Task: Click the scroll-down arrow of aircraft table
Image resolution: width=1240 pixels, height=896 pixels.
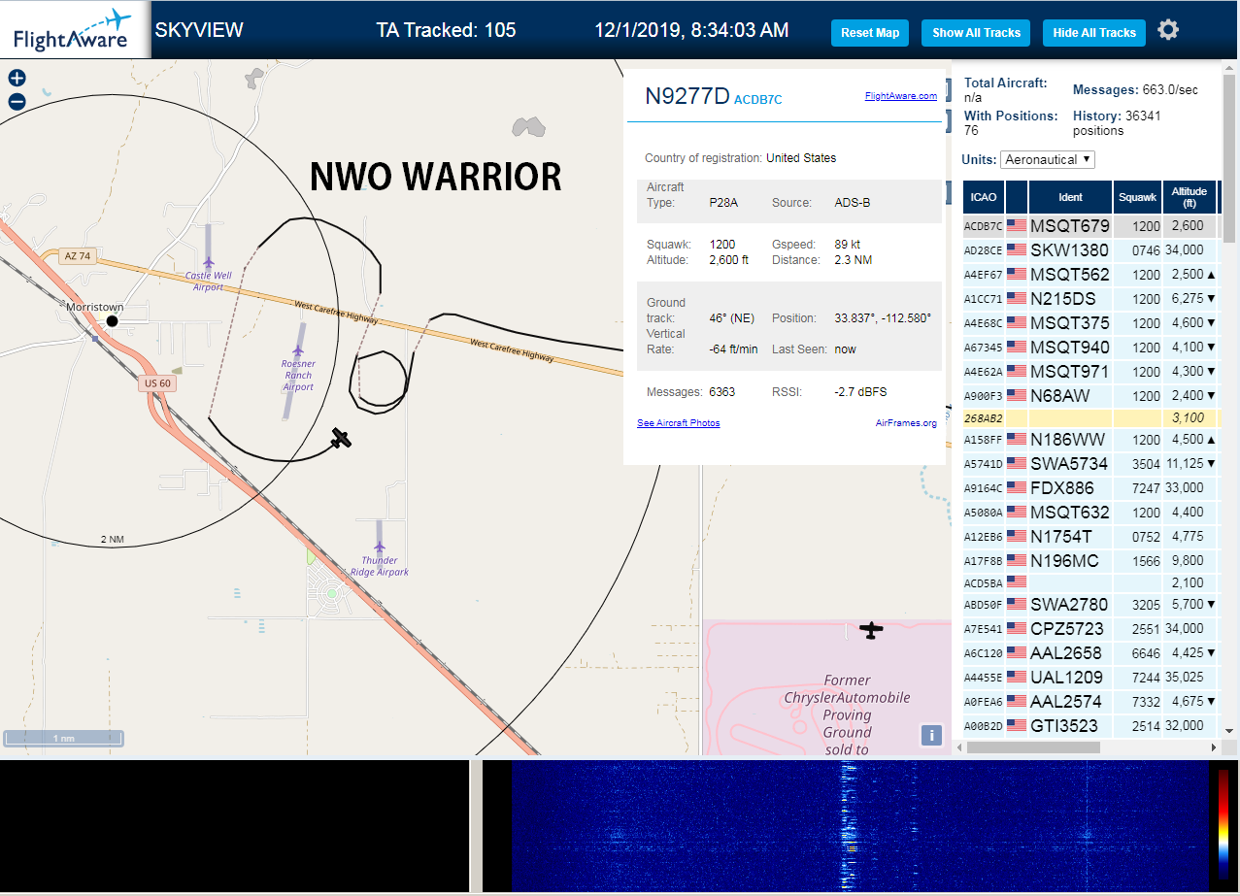Action: coord(1228,731)
